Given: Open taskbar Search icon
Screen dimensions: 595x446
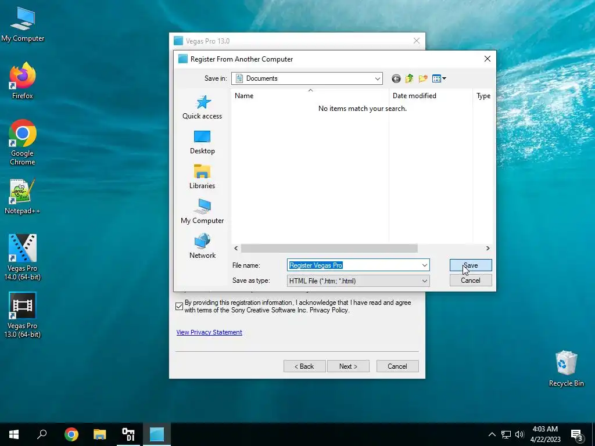Looking at the screenshot, I should [42, 434].
